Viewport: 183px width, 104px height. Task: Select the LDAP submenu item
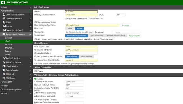(16, 41)
